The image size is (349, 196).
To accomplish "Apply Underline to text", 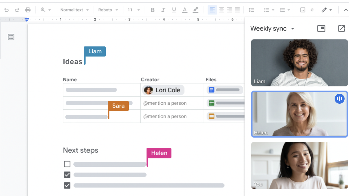I will (174, 10).
